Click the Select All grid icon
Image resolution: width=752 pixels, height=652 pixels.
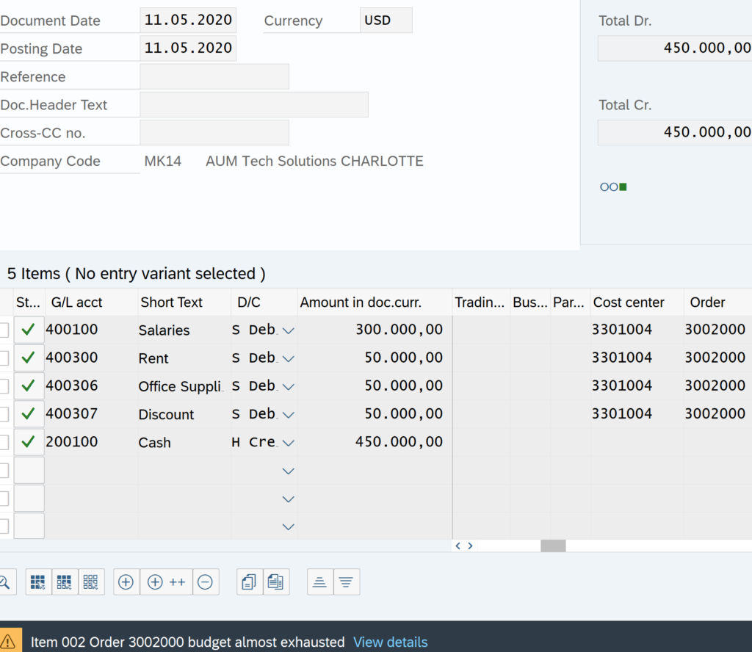coord(38,582)
